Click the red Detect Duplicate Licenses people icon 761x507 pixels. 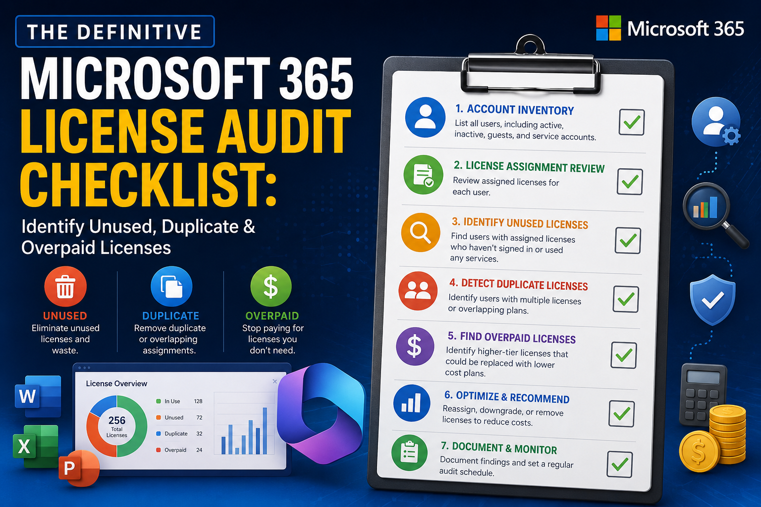click(x=418, y=291)
